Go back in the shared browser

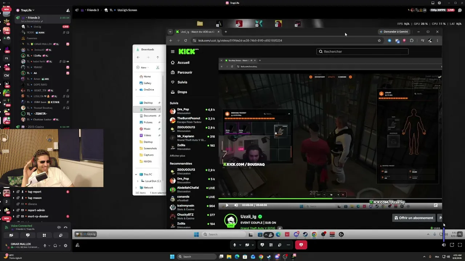click(x=171, y=41)
